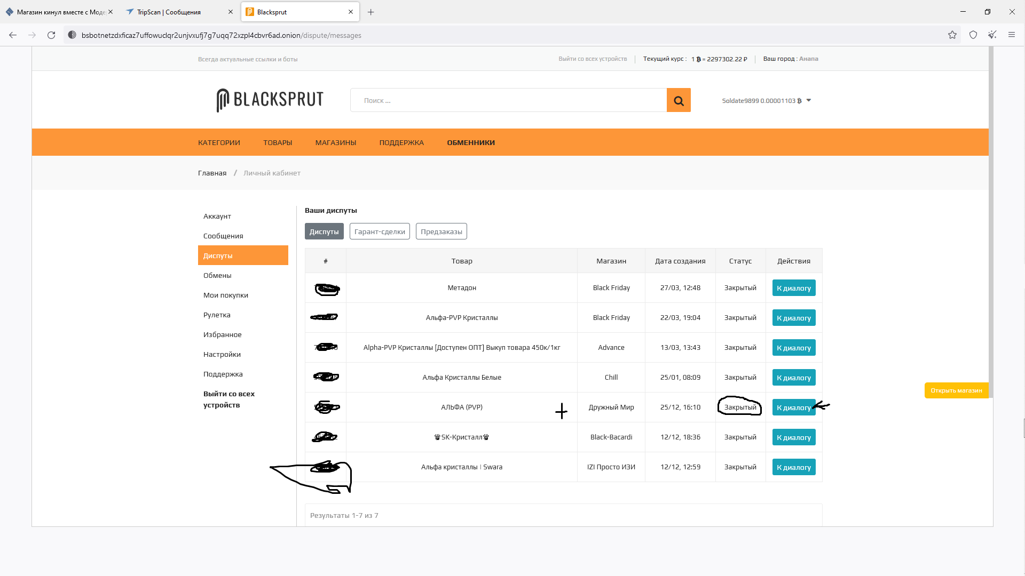
Task: Go back with browser back arrow
Action: (x=13, y=35)
